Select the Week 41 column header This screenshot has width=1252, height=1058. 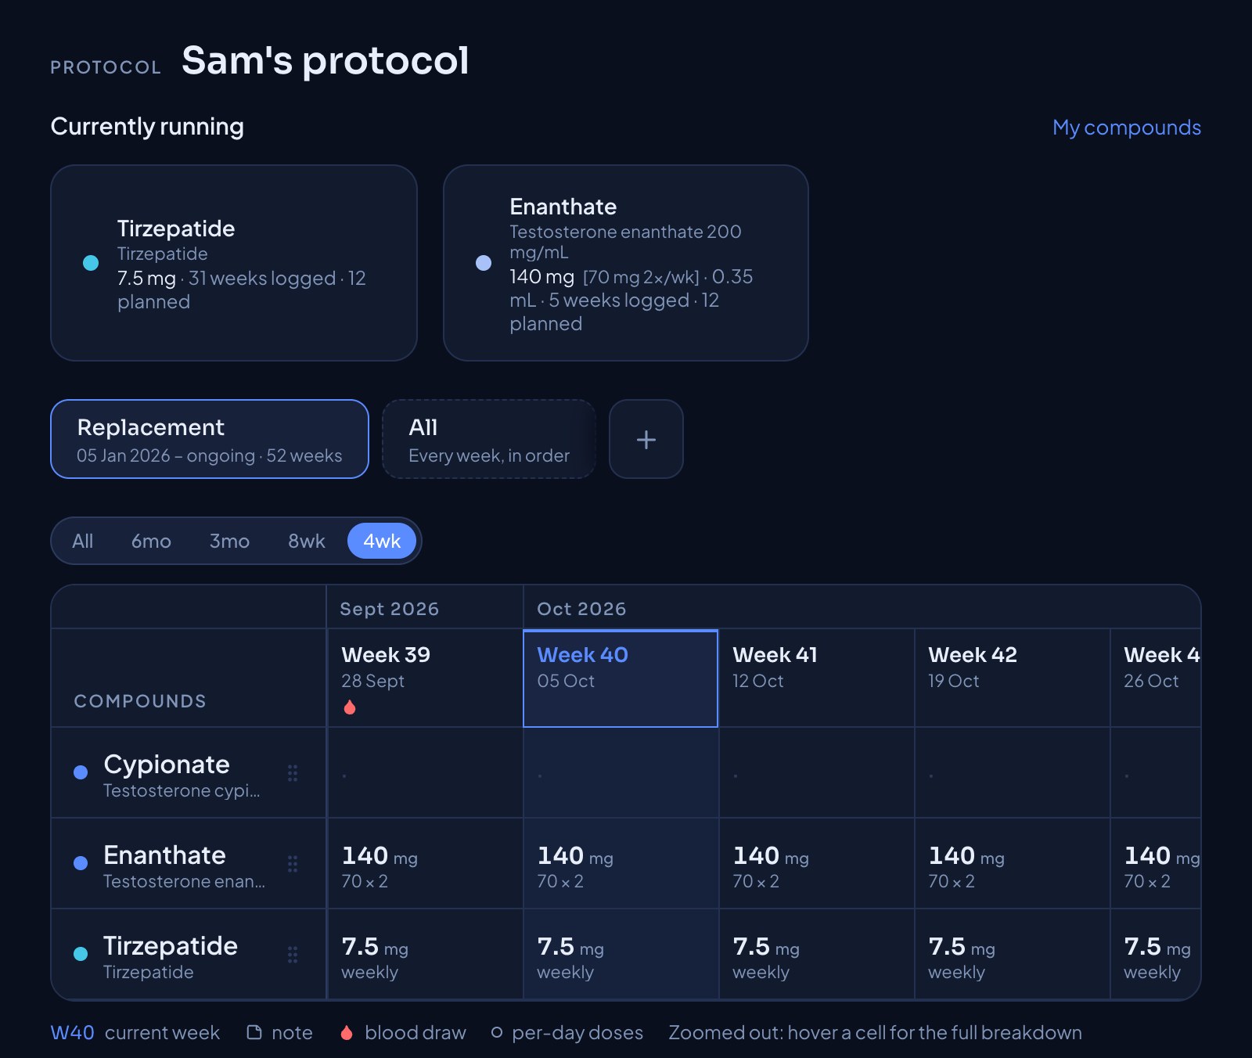[x=816, y=678]
